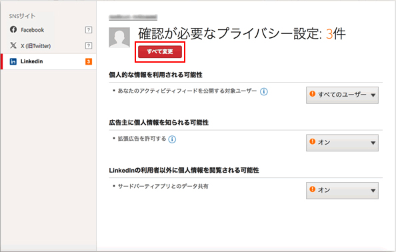Click the Facebook logo icon in sidebar
396x252 pixels.
[x=13, y=29]
